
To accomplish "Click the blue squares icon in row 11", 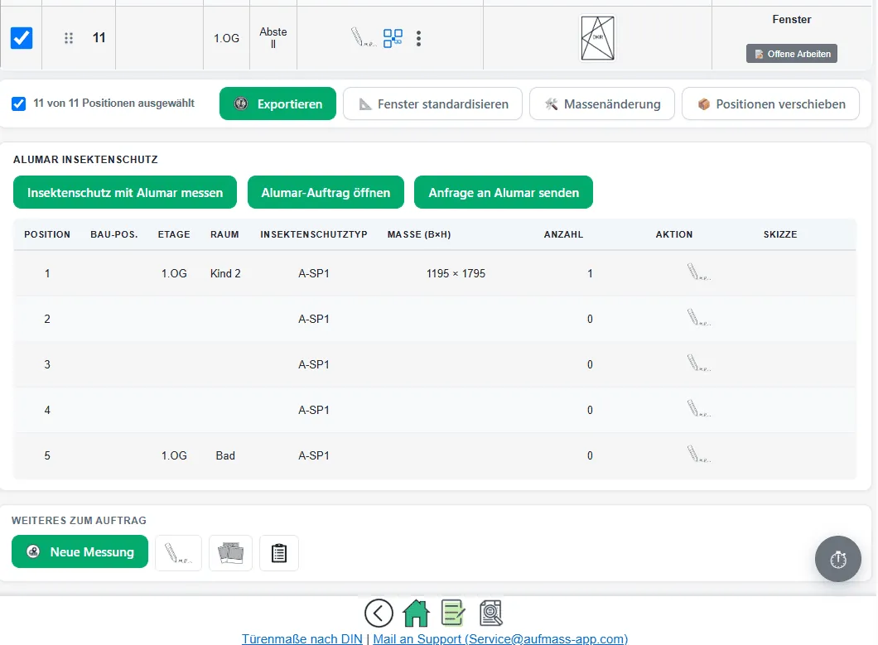I will [x=393, y=38].
